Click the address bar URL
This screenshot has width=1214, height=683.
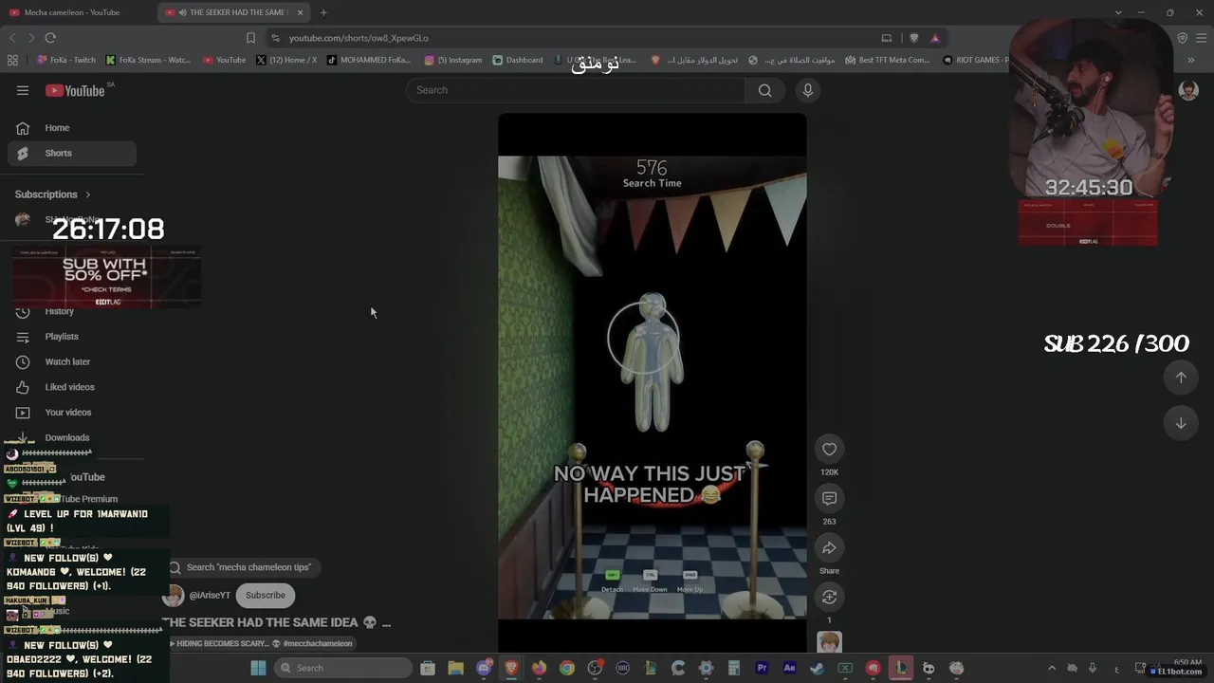(x=359, y=38)
